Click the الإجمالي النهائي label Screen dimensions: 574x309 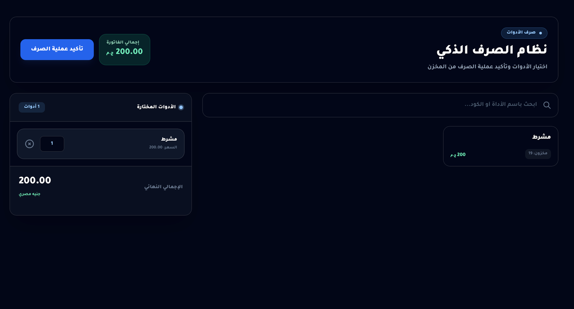tap(164, 187)
